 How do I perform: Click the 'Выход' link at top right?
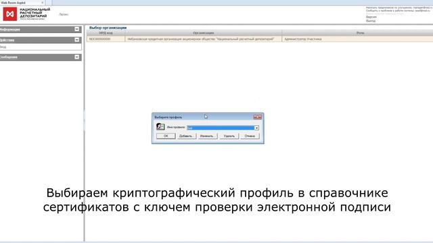click(371, 21)
